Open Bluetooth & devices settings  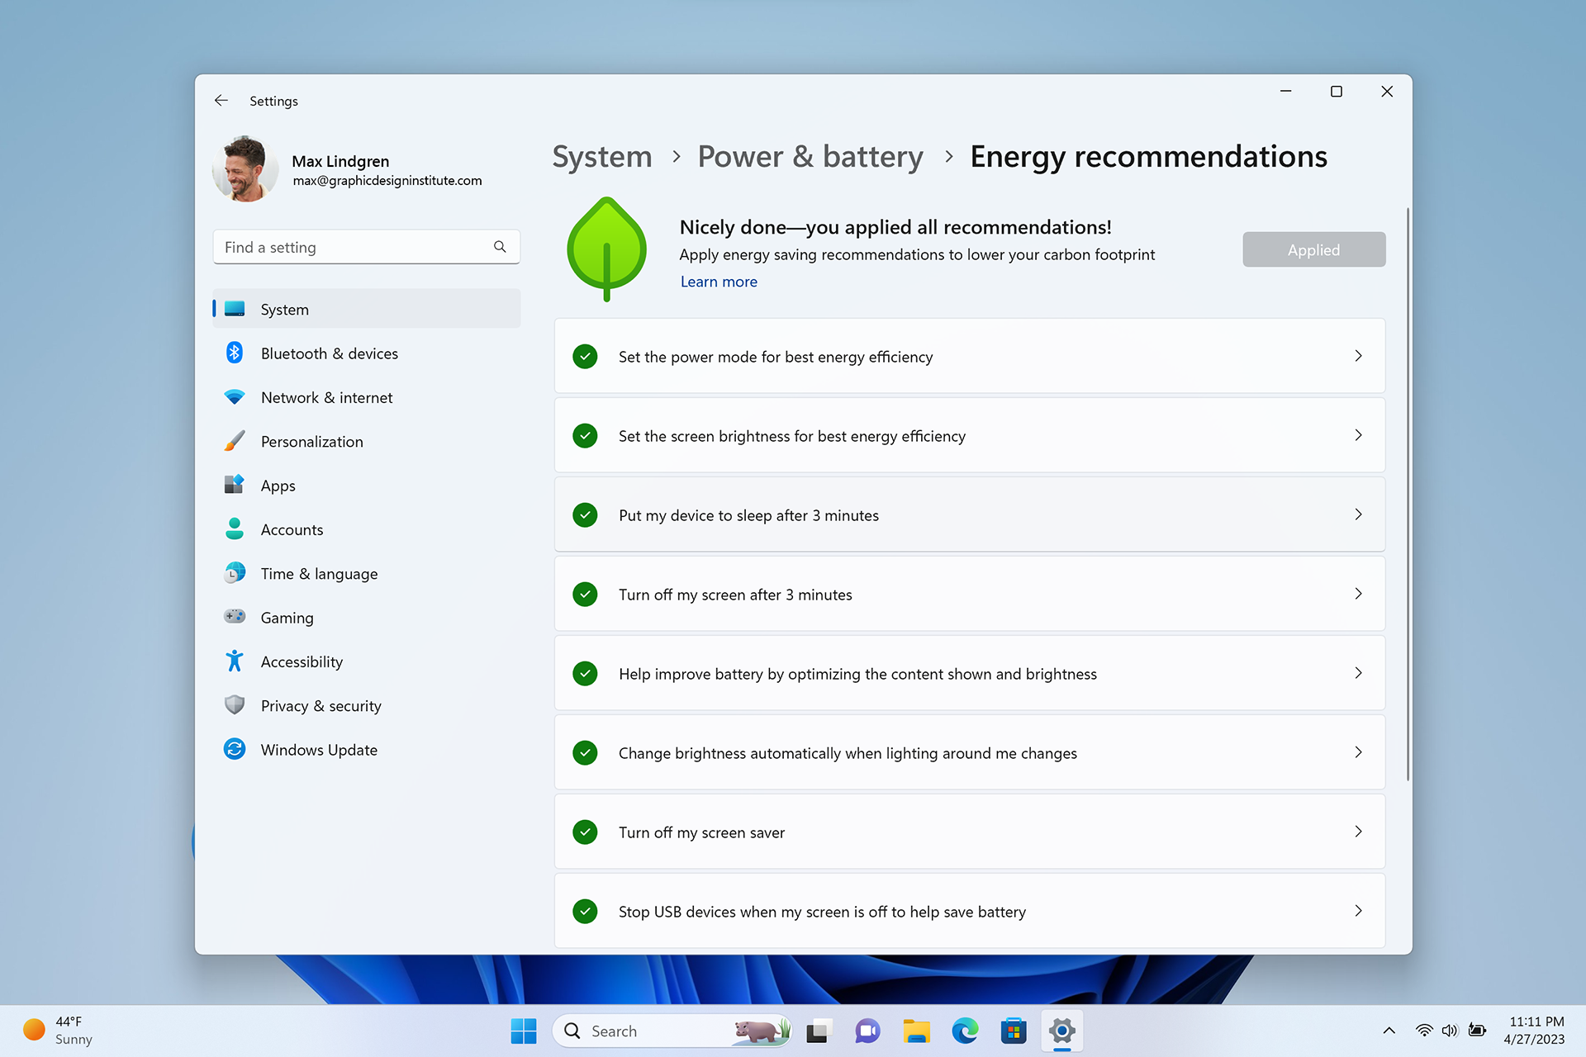pos(328,353)
